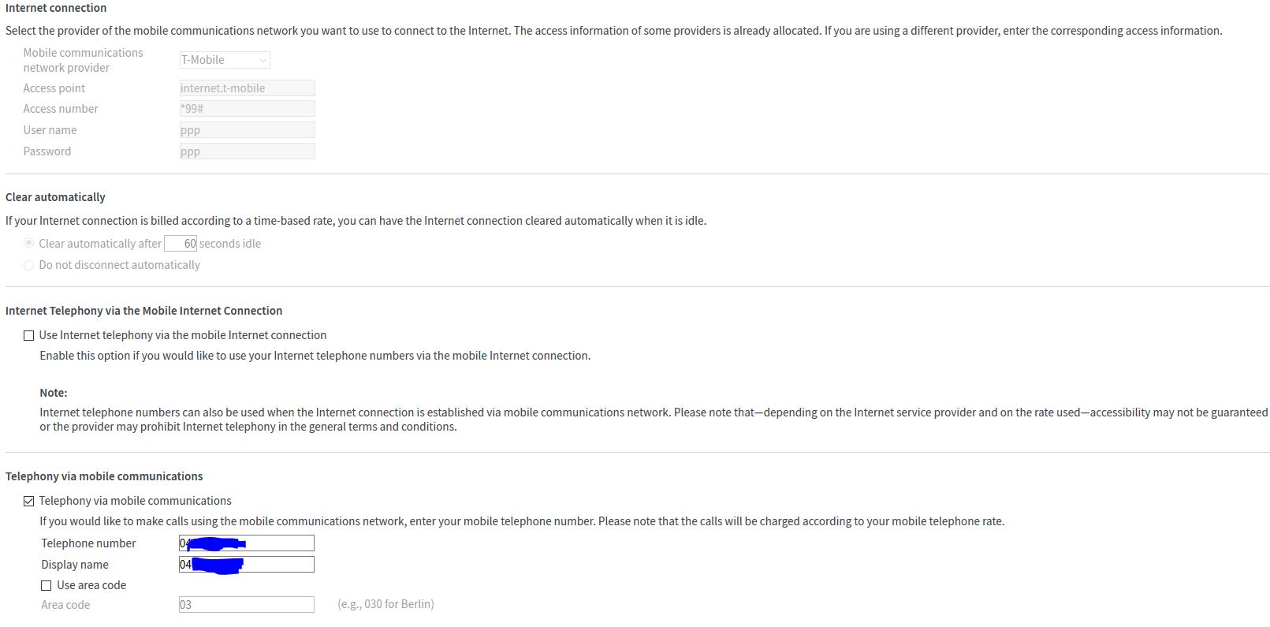Click the idle seconds number field
The height and width of the screenshot is (627, 1270).
(x=181, y=244)
